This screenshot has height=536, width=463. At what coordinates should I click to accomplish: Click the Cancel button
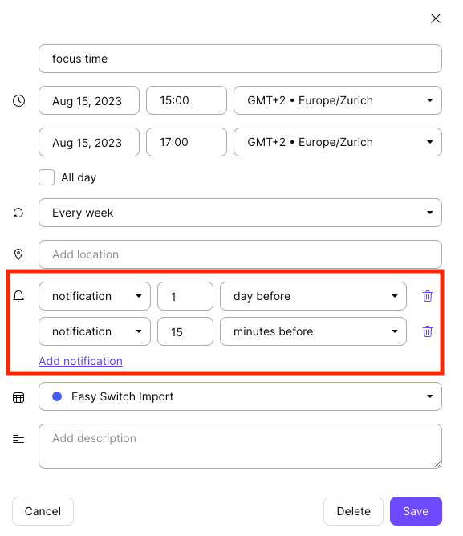pos(43,511)
